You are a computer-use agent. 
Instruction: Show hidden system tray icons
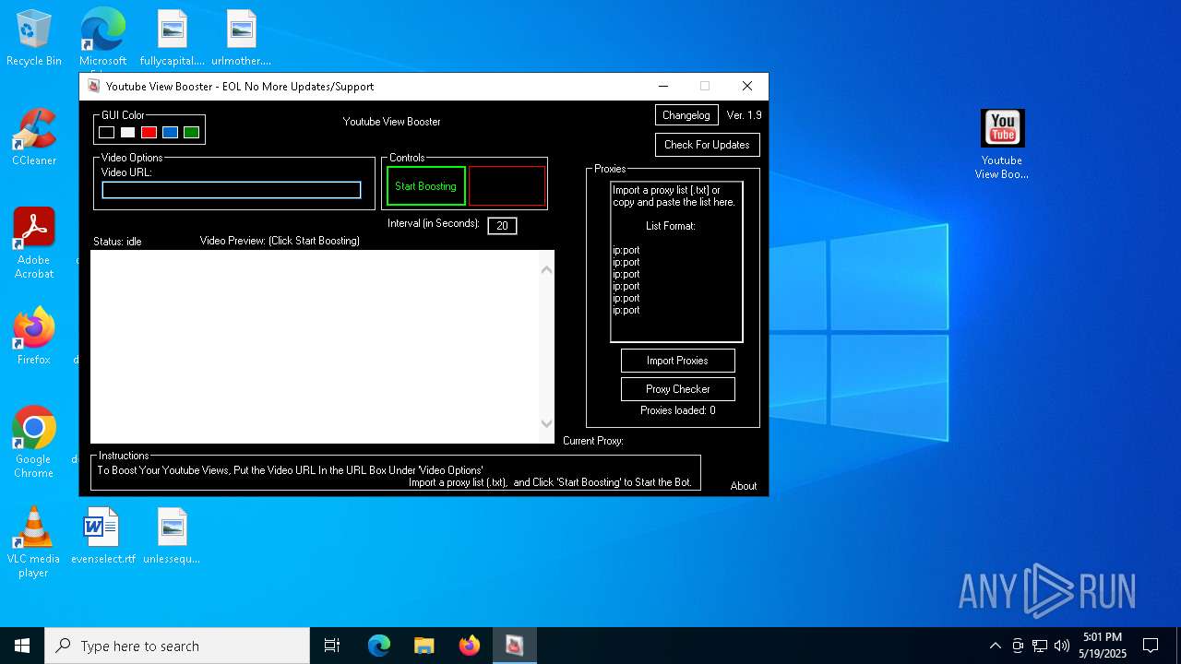click(995, 646)
